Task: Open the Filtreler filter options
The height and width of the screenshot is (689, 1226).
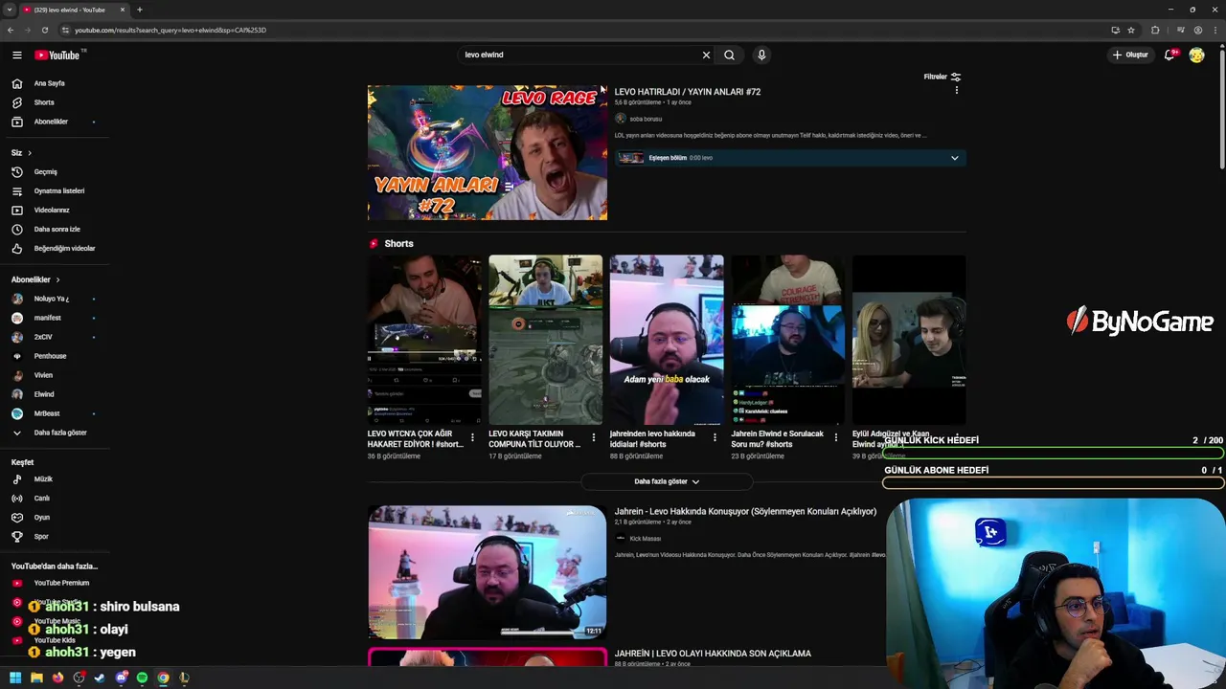Action: coord(942,77)
